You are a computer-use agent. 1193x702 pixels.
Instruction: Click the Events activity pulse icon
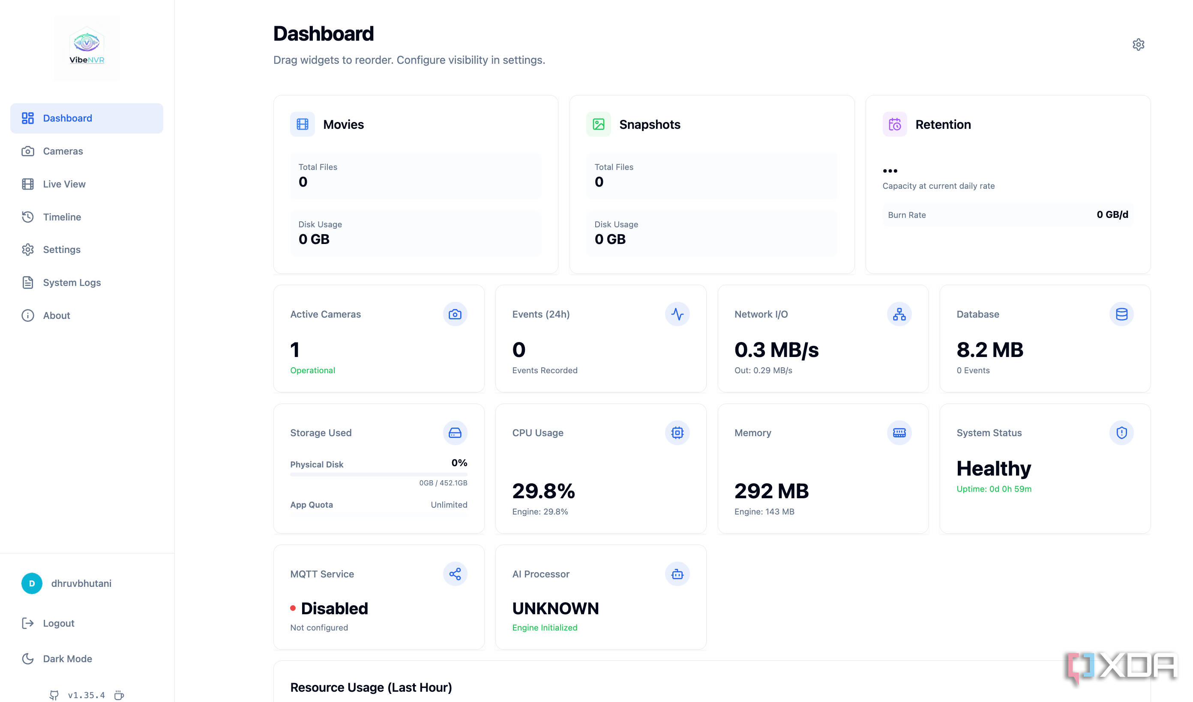click(677, 314)
